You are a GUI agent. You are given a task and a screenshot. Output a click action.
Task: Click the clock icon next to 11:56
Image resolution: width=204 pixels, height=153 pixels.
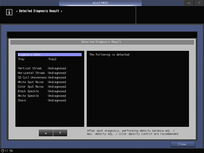point(3,151)
